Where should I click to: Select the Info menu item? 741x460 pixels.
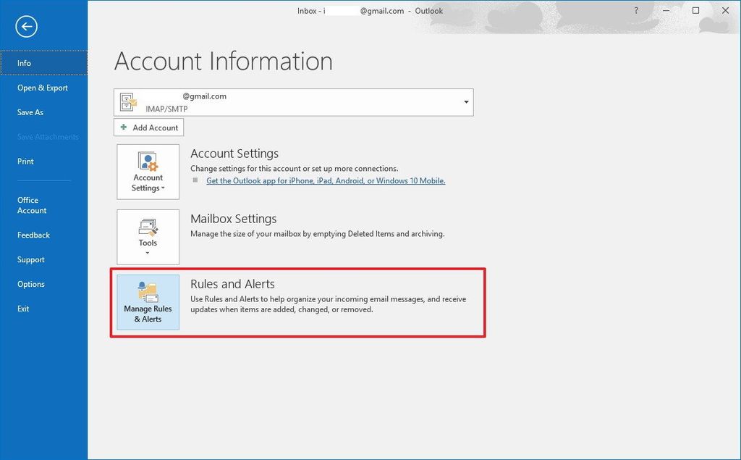coord(44,63)
